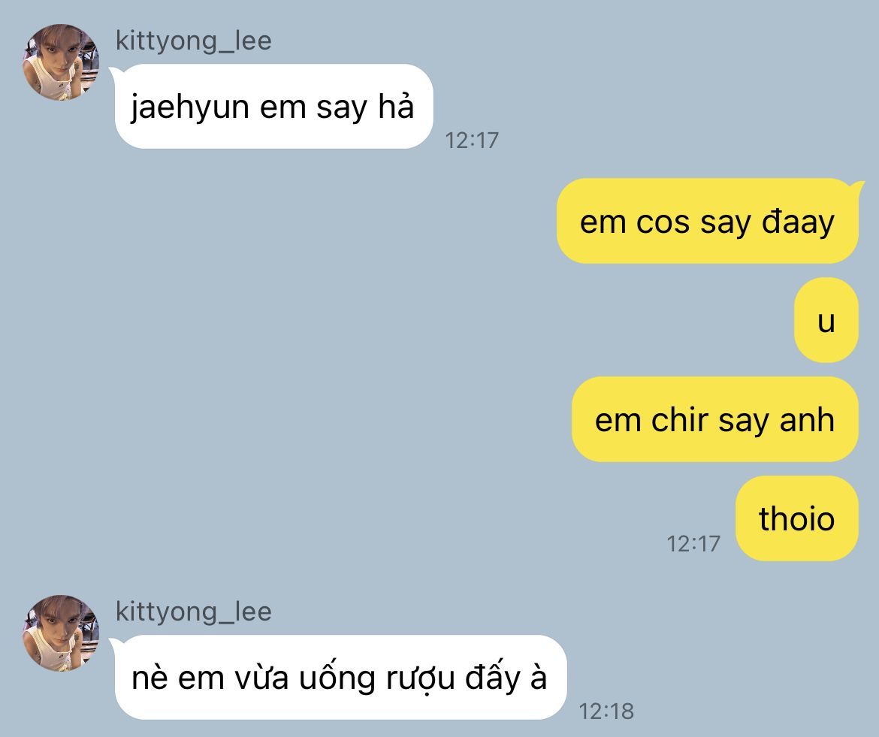879x737 pixels.
Task: Select the kittyong_lee username above the last message
Action: click(x=193, y=612)
